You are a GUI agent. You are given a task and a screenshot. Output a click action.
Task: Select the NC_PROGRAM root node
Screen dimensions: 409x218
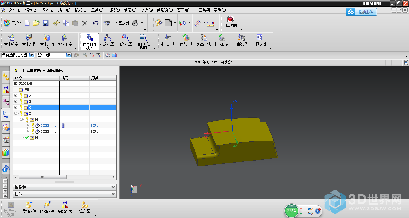pyautogui.click(x=23, y=84)
